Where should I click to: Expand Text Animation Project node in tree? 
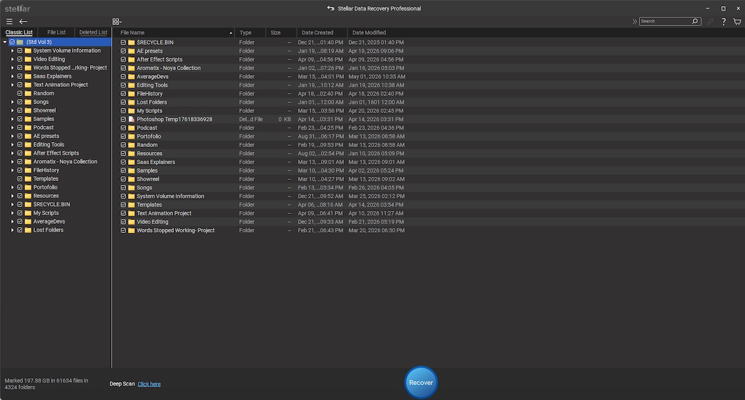point(12,85)
